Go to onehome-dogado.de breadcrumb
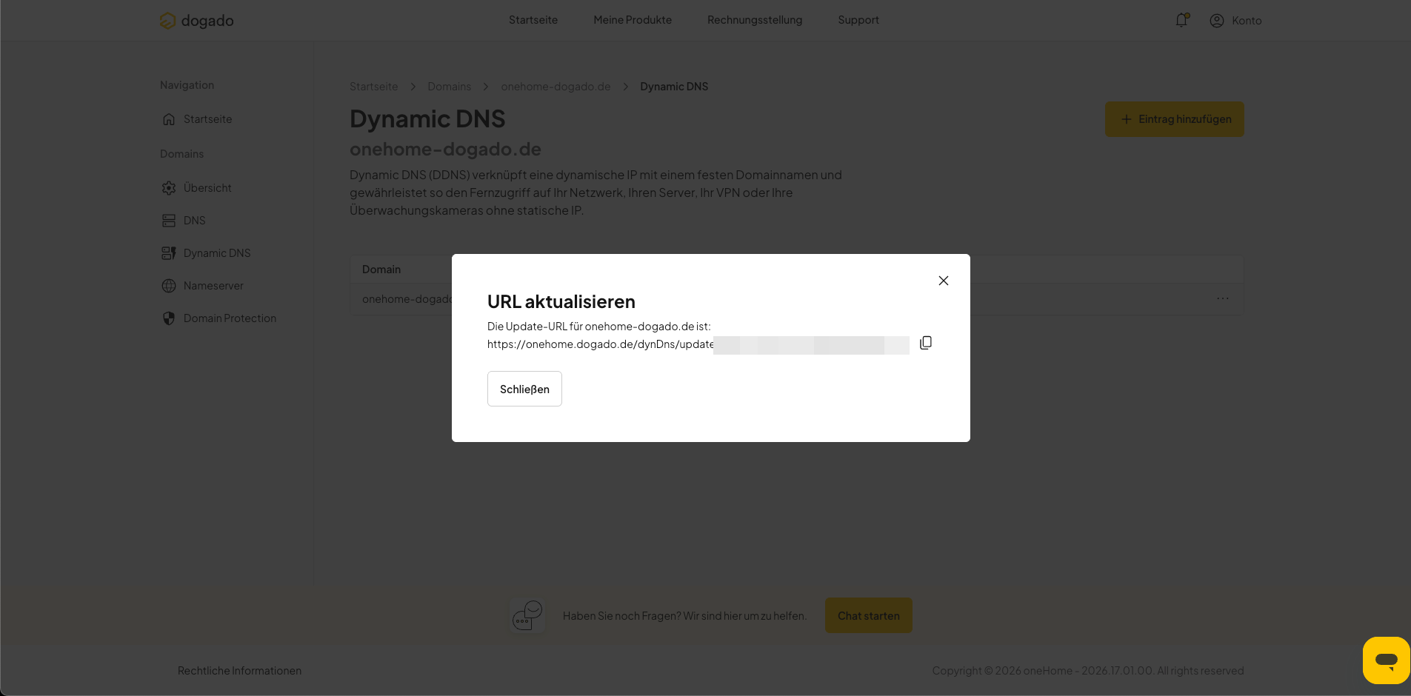Viewport: 1411px width, 696px height. (556, 87)
